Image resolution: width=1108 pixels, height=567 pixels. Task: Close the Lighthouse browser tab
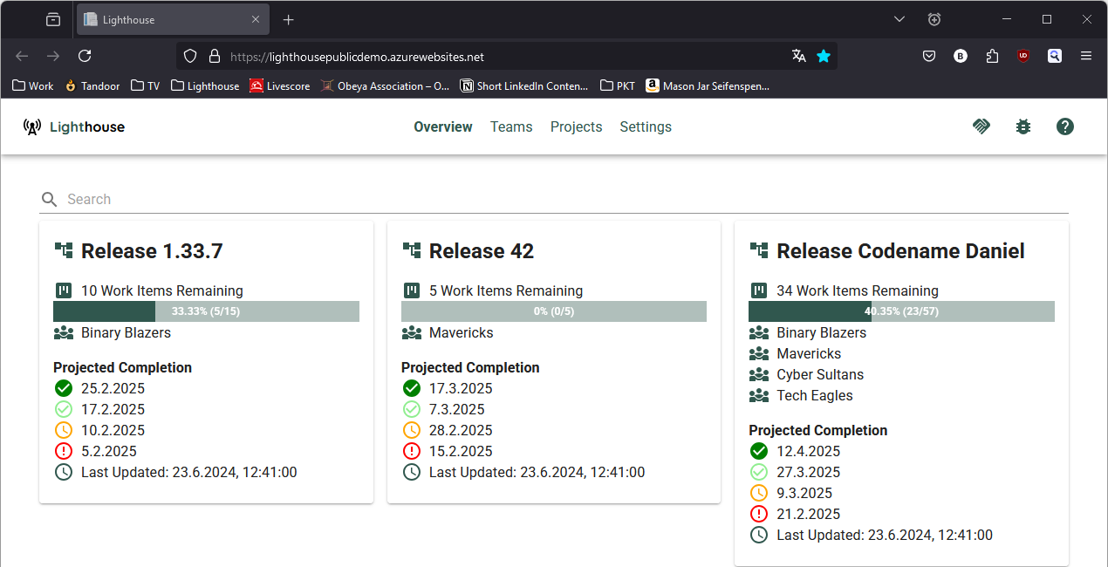(256, 19)
